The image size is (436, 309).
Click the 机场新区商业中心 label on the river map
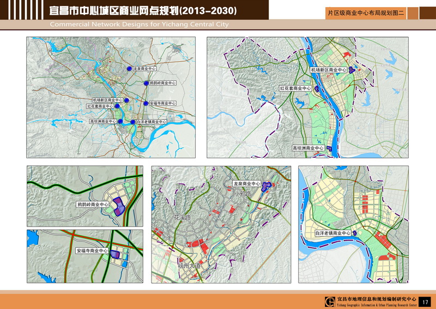pos(329,70)
